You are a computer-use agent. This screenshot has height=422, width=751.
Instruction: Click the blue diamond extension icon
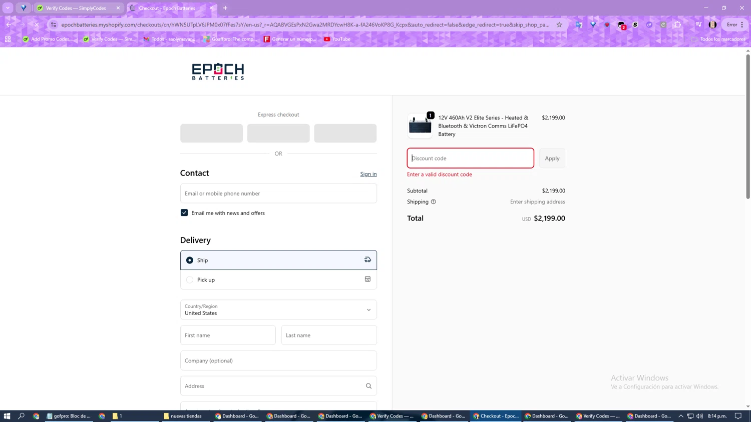(x=593, y=24)
